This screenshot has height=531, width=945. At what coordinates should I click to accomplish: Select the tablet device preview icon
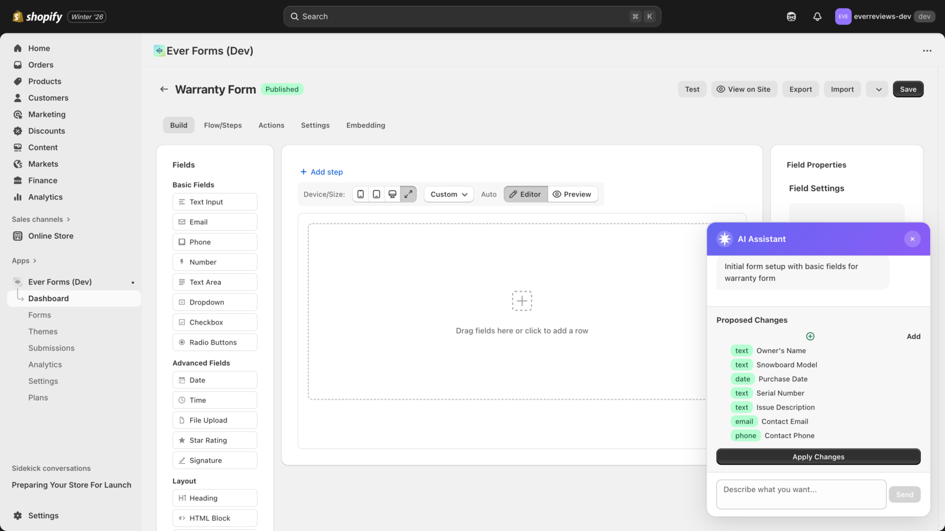pos(376,194)
